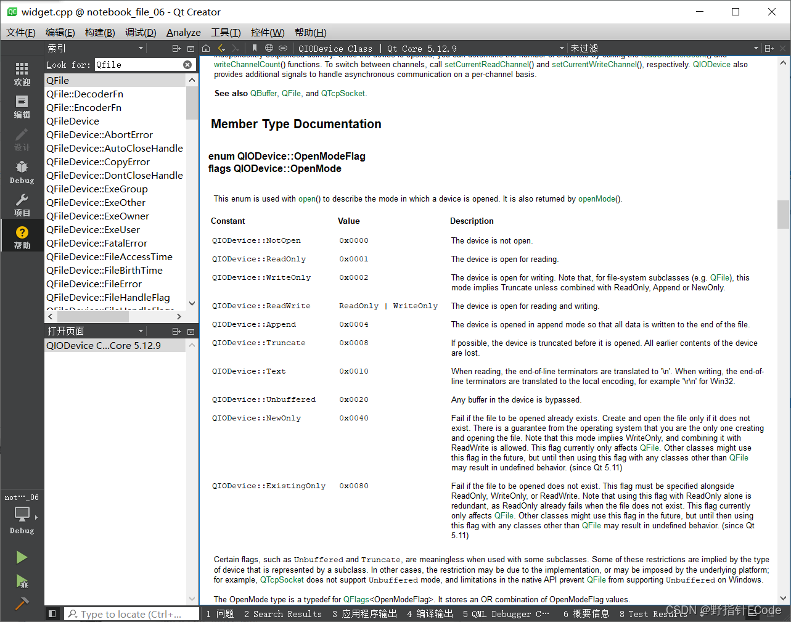The image size is (791, 622).
Task: Open the 构建(B) menu
Action: tap(100, 32)
